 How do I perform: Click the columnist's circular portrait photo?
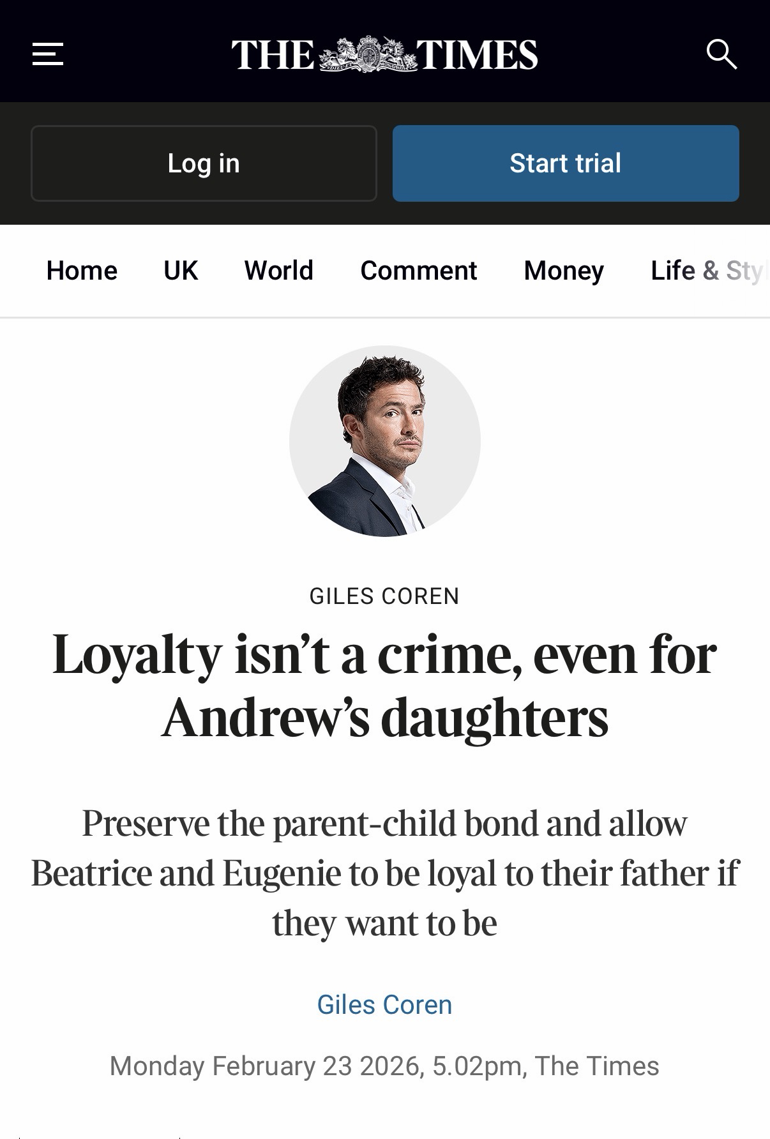(x=384, y=441)
